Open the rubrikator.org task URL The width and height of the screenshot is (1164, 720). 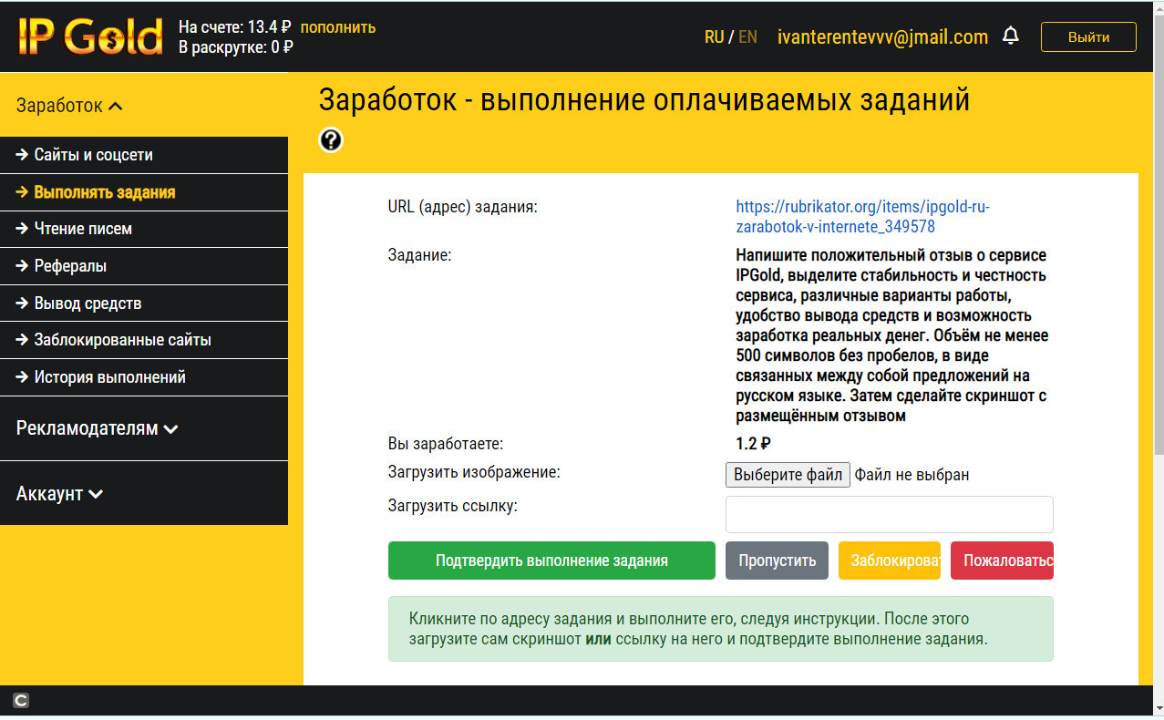pos(862,217)
